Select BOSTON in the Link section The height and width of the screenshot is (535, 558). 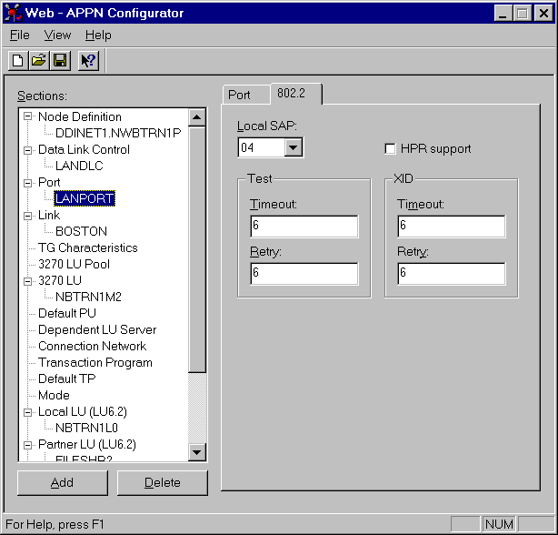(x=81, y=231)
